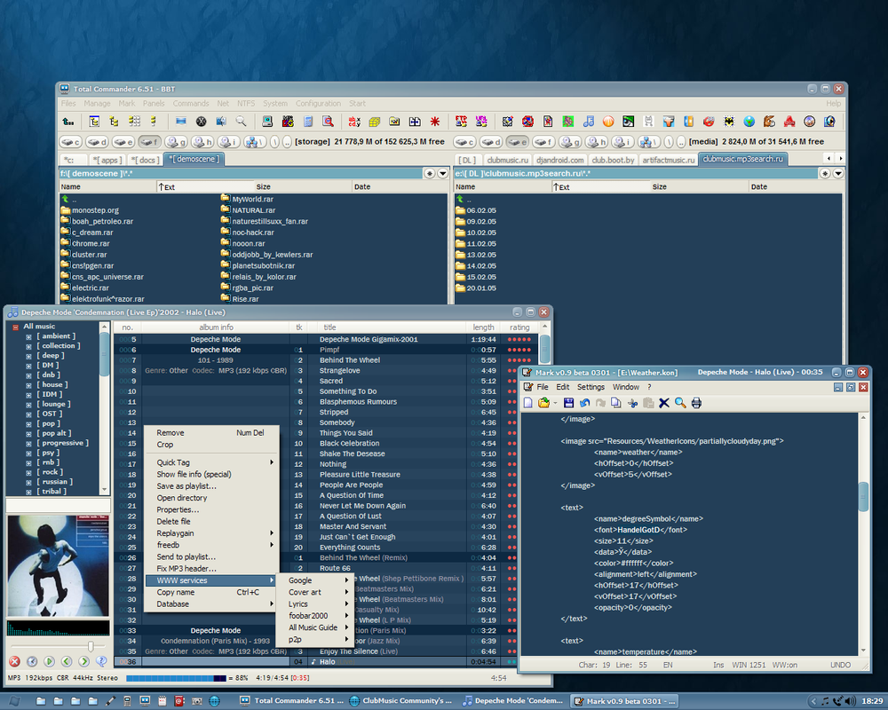Click the red stop icon in music player
Image resolution: width=888 pixels, height=710 pixels.
tap(15, 661)
